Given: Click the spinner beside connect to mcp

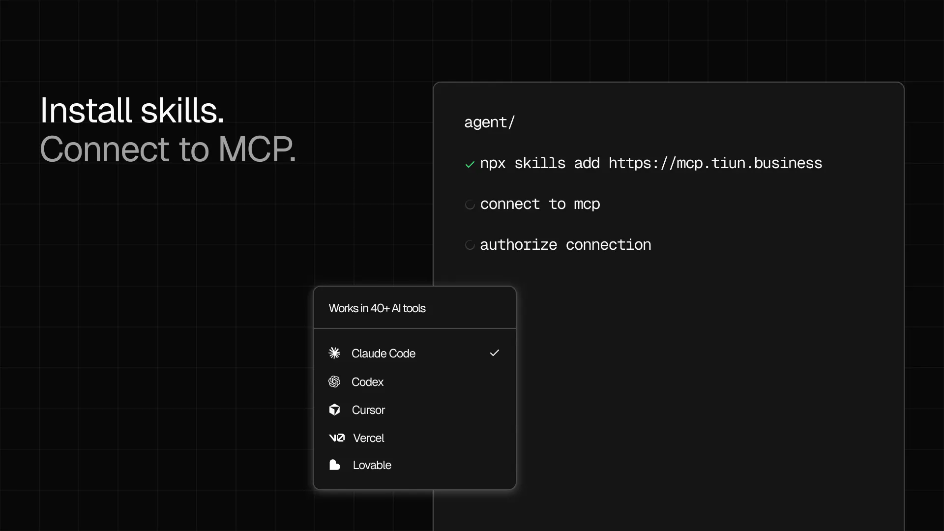Looking at the screenshot, I should pyautogui.click(x=470, y=204).
